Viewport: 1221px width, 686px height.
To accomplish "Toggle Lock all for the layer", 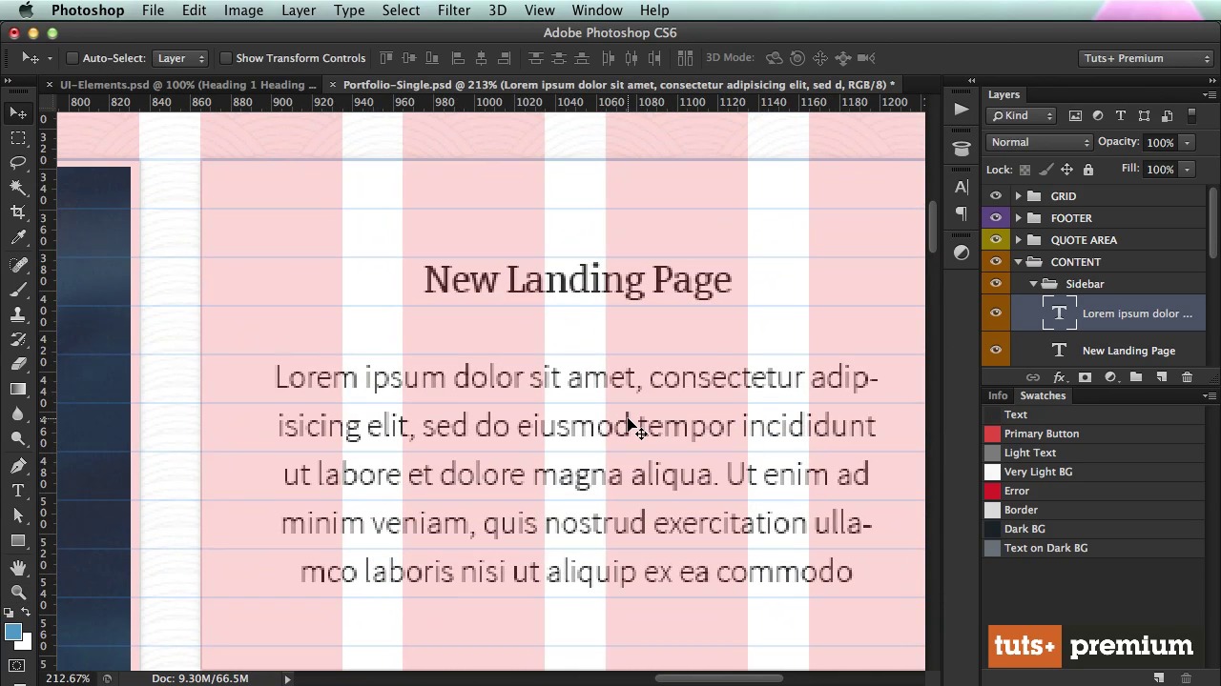I will 1087,170.
